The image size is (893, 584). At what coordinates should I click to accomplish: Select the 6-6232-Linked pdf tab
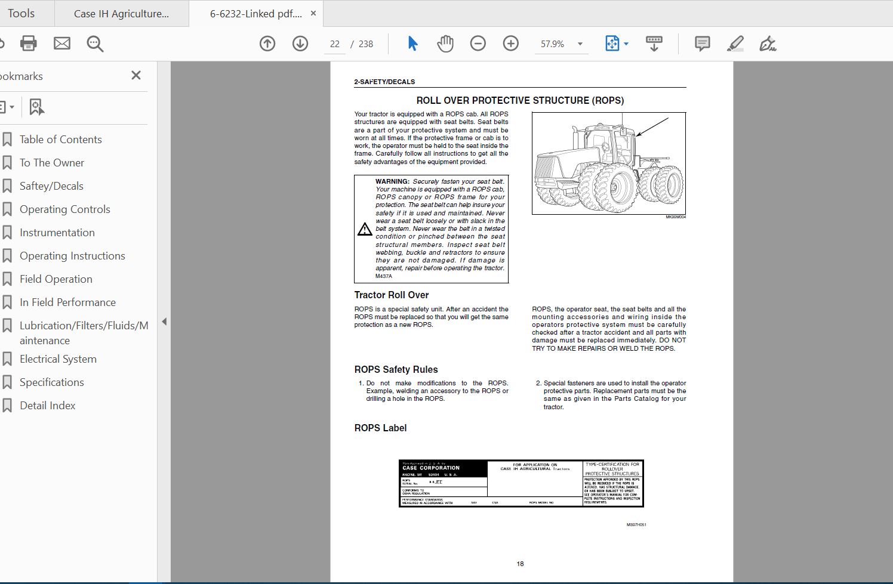pos(256,14)
